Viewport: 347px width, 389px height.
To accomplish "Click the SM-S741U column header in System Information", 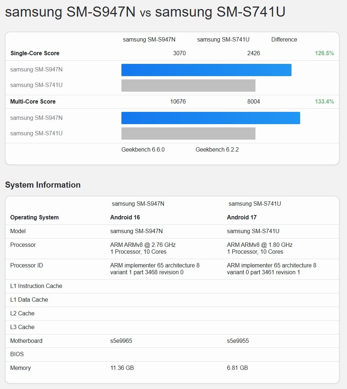I will [255, 204].
